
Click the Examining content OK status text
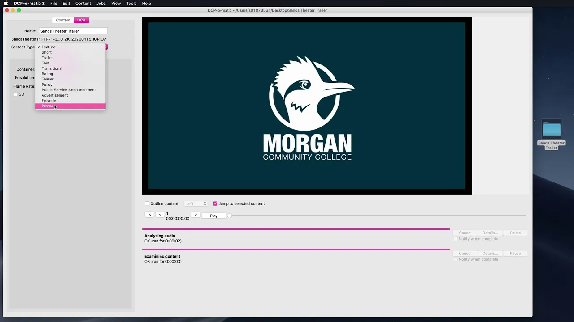[163, 262]
